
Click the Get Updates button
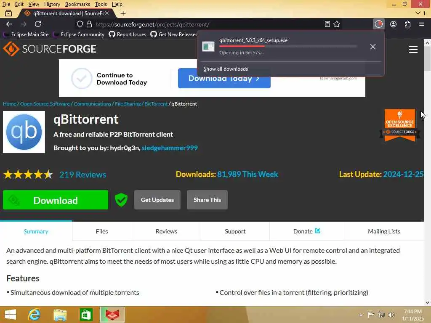[x=157, y=200]
